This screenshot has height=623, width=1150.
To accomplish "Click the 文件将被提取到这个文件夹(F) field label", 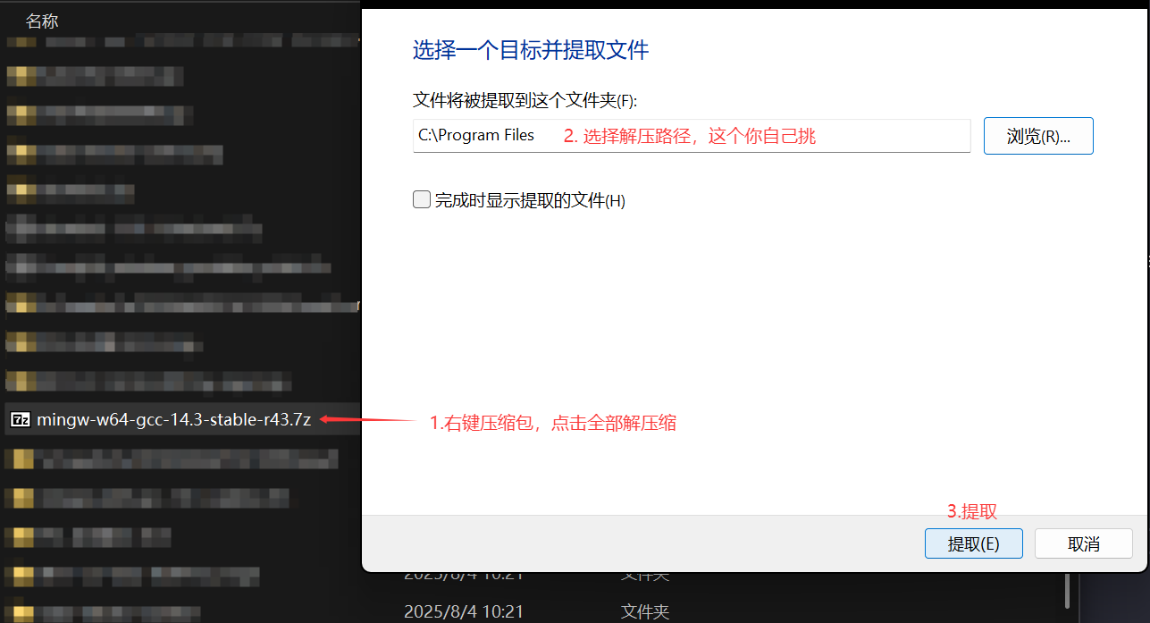I will 525,100.
